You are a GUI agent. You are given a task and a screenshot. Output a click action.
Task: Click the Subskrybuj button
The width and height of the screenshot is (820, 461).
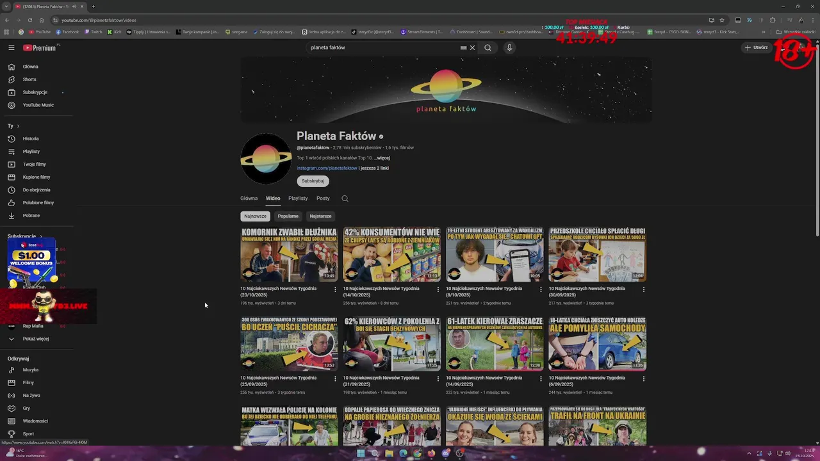tap(313, 181)
